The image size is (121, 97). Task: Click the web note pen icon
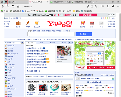click(108, 6)
